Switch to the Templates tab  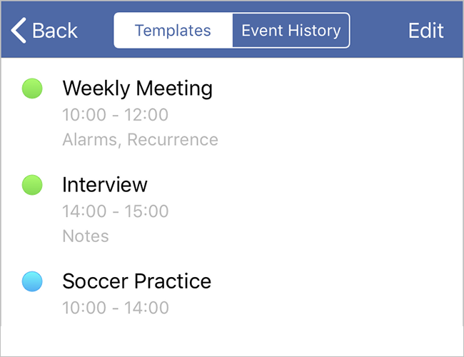coord(173,31)
